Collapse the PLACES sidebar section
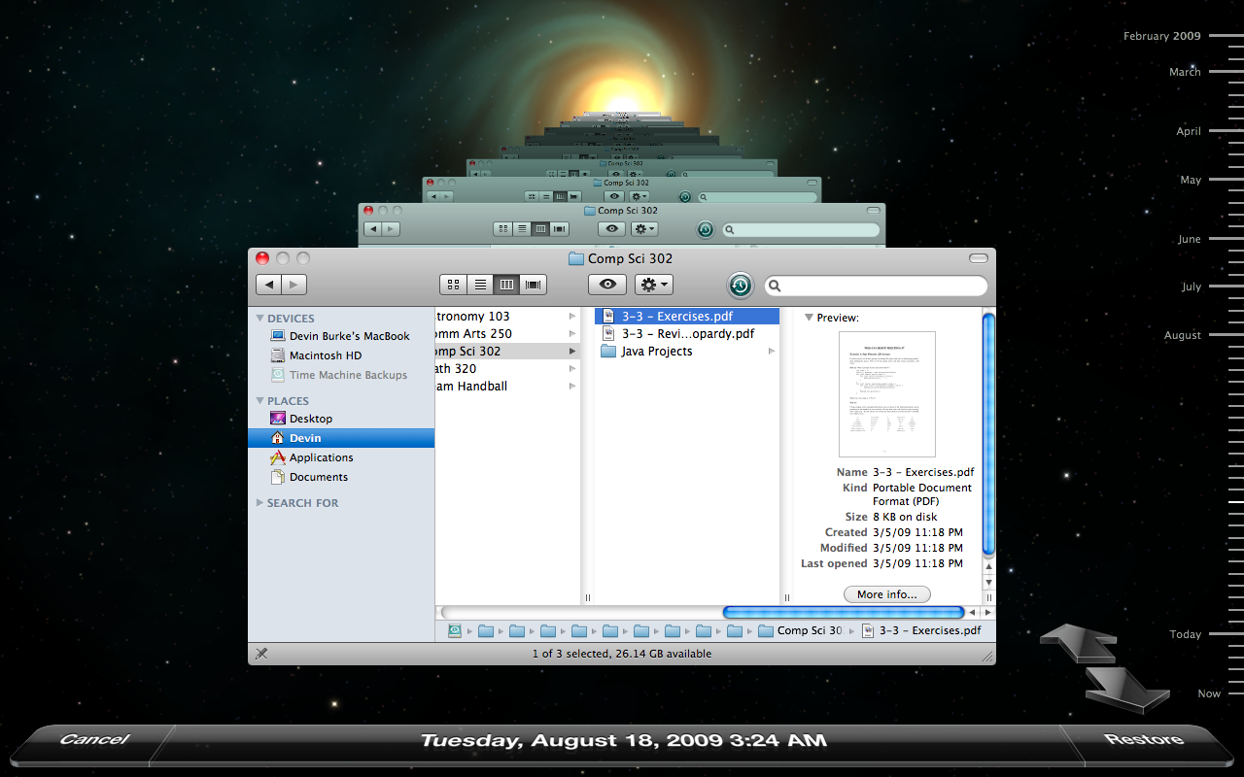Viewport: 1244px width, 777px height. coord(259,400)
